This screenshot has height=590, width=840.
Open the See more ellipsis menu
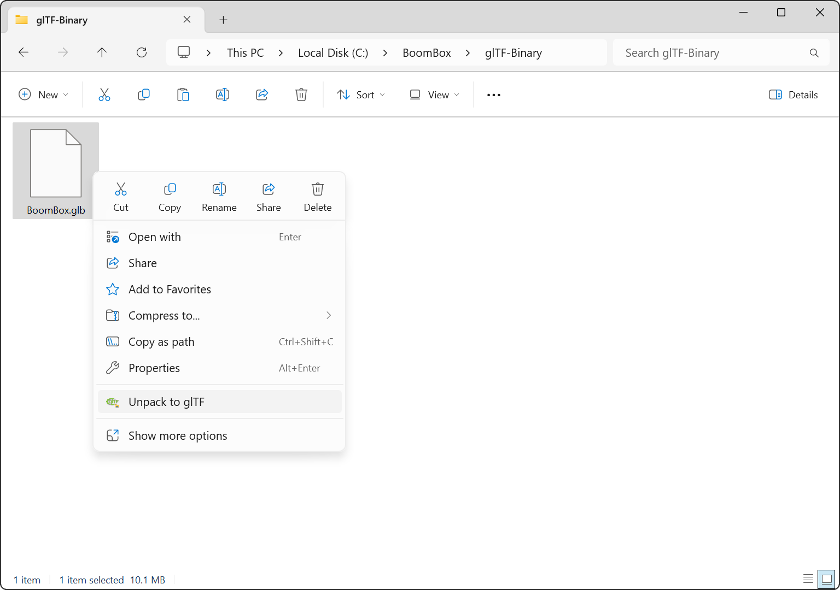point(494,95)
